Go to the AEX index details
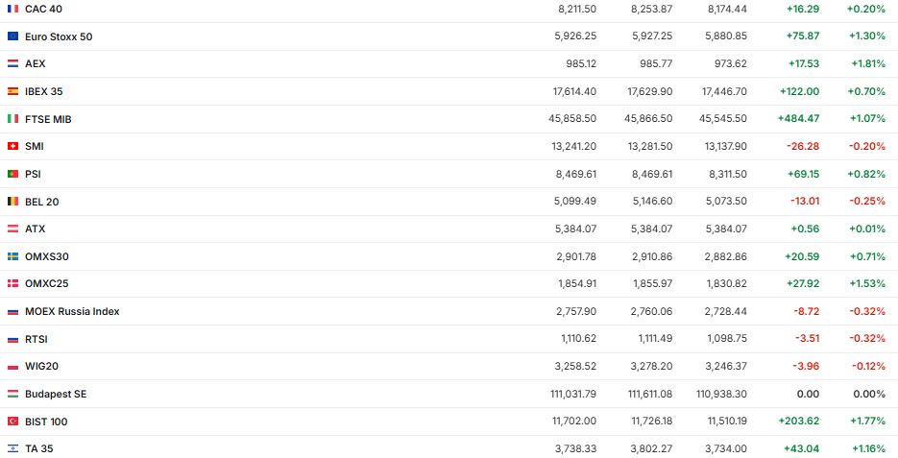 35,63
